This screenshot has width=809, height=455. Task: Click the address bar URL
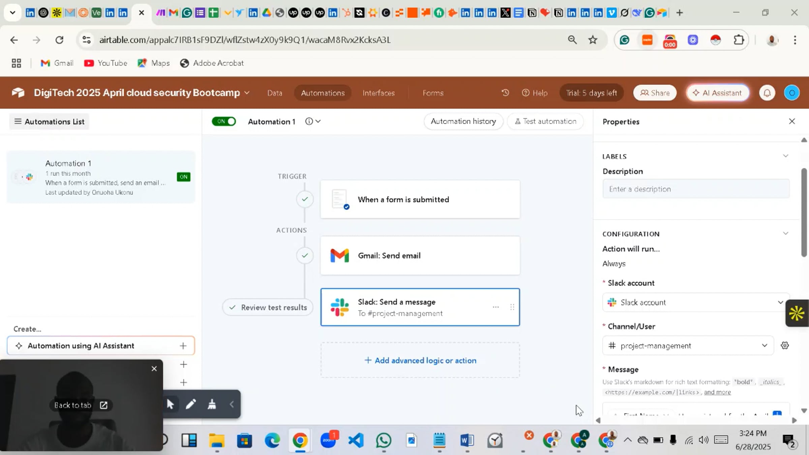click(x=245, y=40)
